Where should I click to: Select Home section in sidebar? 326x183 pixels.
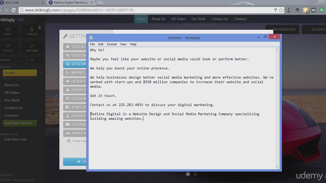pyautogui.click(x=20, y=73)
